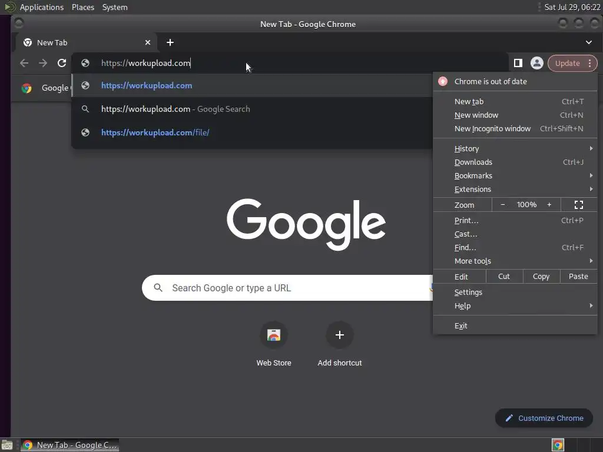
Task: Expand the History submenu
Action: [515, 148]
